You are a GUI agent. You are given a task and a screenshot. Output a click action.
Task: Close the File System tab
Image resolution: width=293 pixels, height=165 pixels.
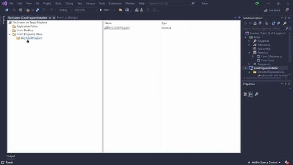(x=54, y=18)
